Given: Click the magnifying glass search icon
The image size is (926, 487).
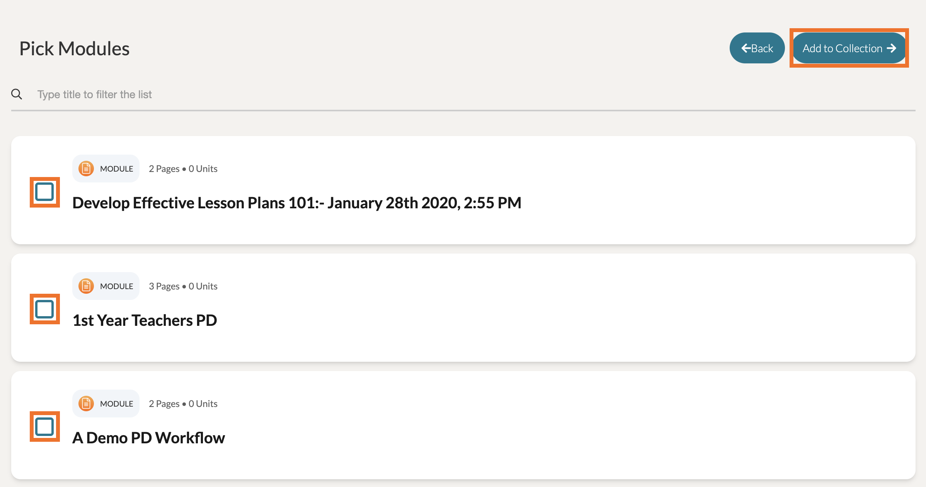Looking at the screenshot, I should click(x=17, y=94).
